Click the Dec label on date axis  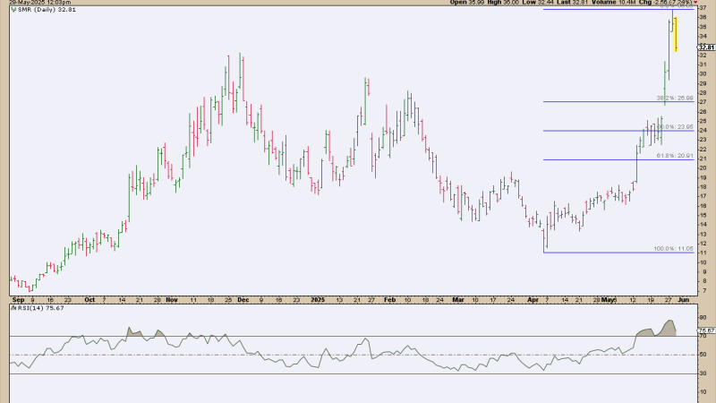pos(243,300)
